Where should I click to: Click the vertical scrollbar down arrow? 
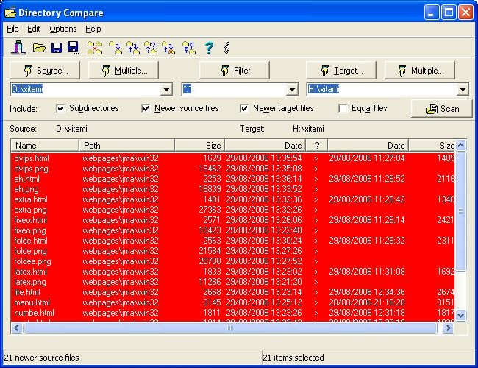[x=460, y=315]
